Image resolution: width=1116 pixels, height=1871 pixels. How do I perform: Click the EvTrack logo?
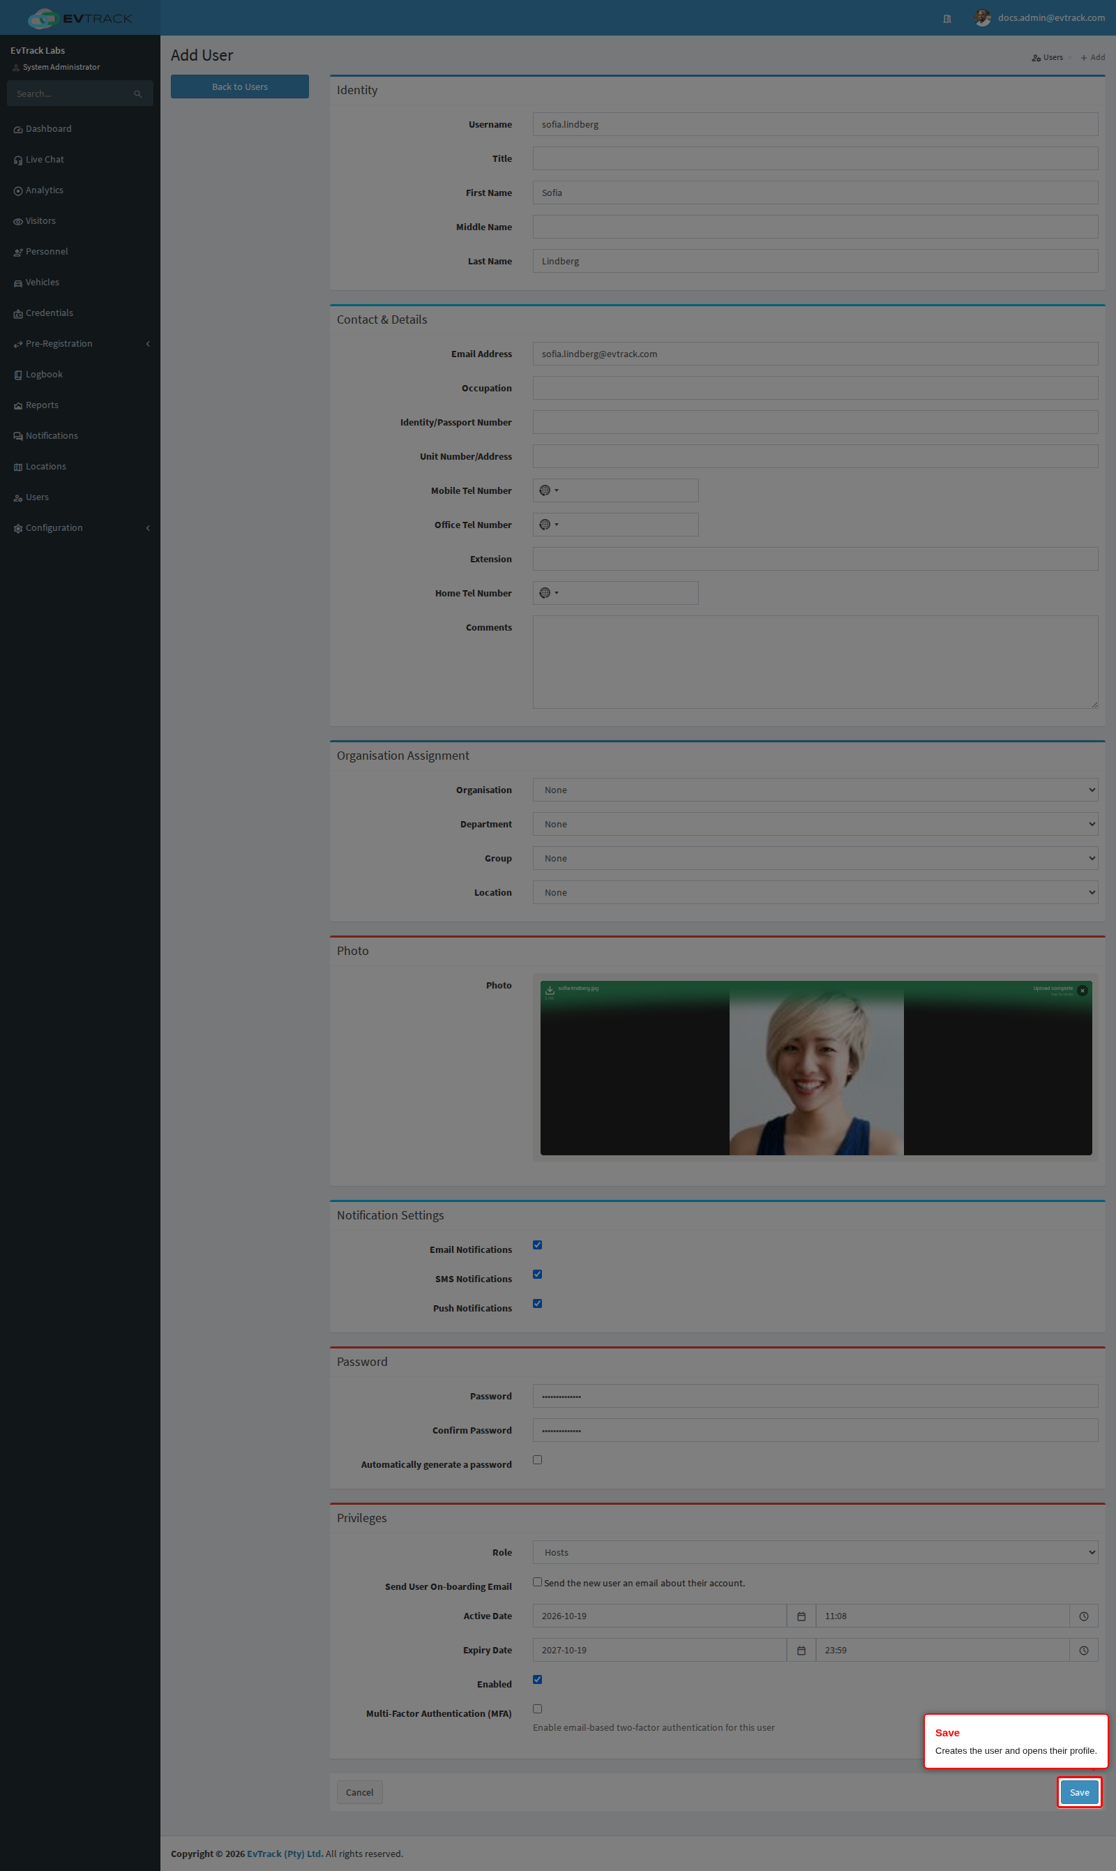(80, 18)
